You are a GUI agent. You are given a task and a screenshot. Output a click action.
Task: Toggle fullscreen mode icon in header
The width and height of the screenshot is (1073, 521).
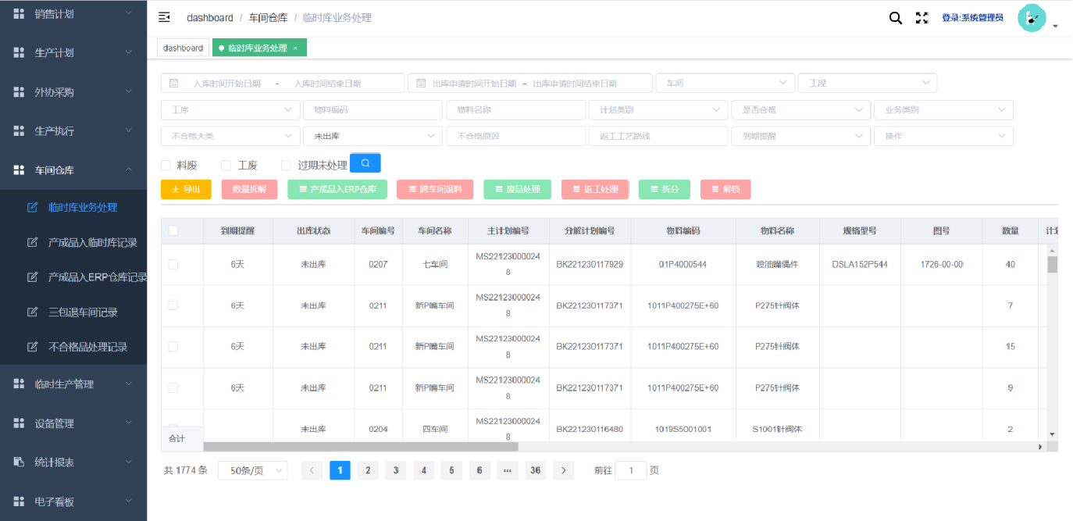click(921, 18)
